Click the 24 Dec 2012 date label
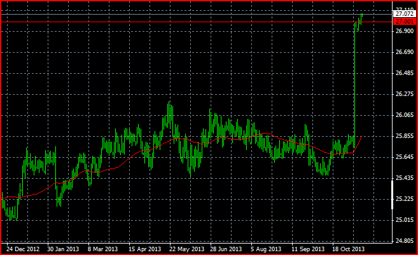 (23, 249)
